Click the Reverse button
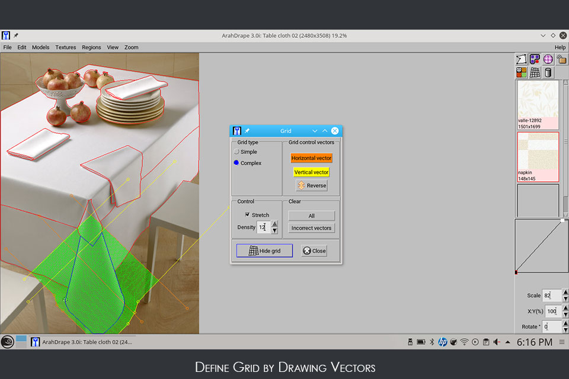 (312, 185)
